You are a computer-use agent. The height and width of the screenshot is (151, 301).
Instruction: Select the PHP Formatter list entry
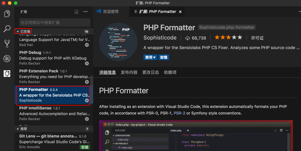click(53, 95)
